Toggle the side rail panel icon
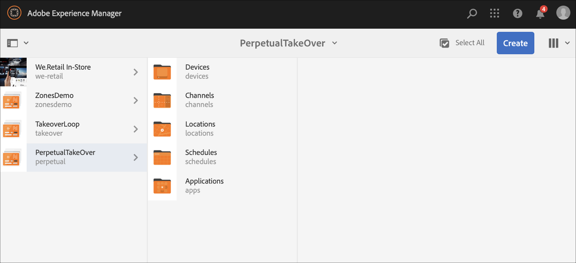Viewport: 576px width, 263px height. [x=13, y=43]
